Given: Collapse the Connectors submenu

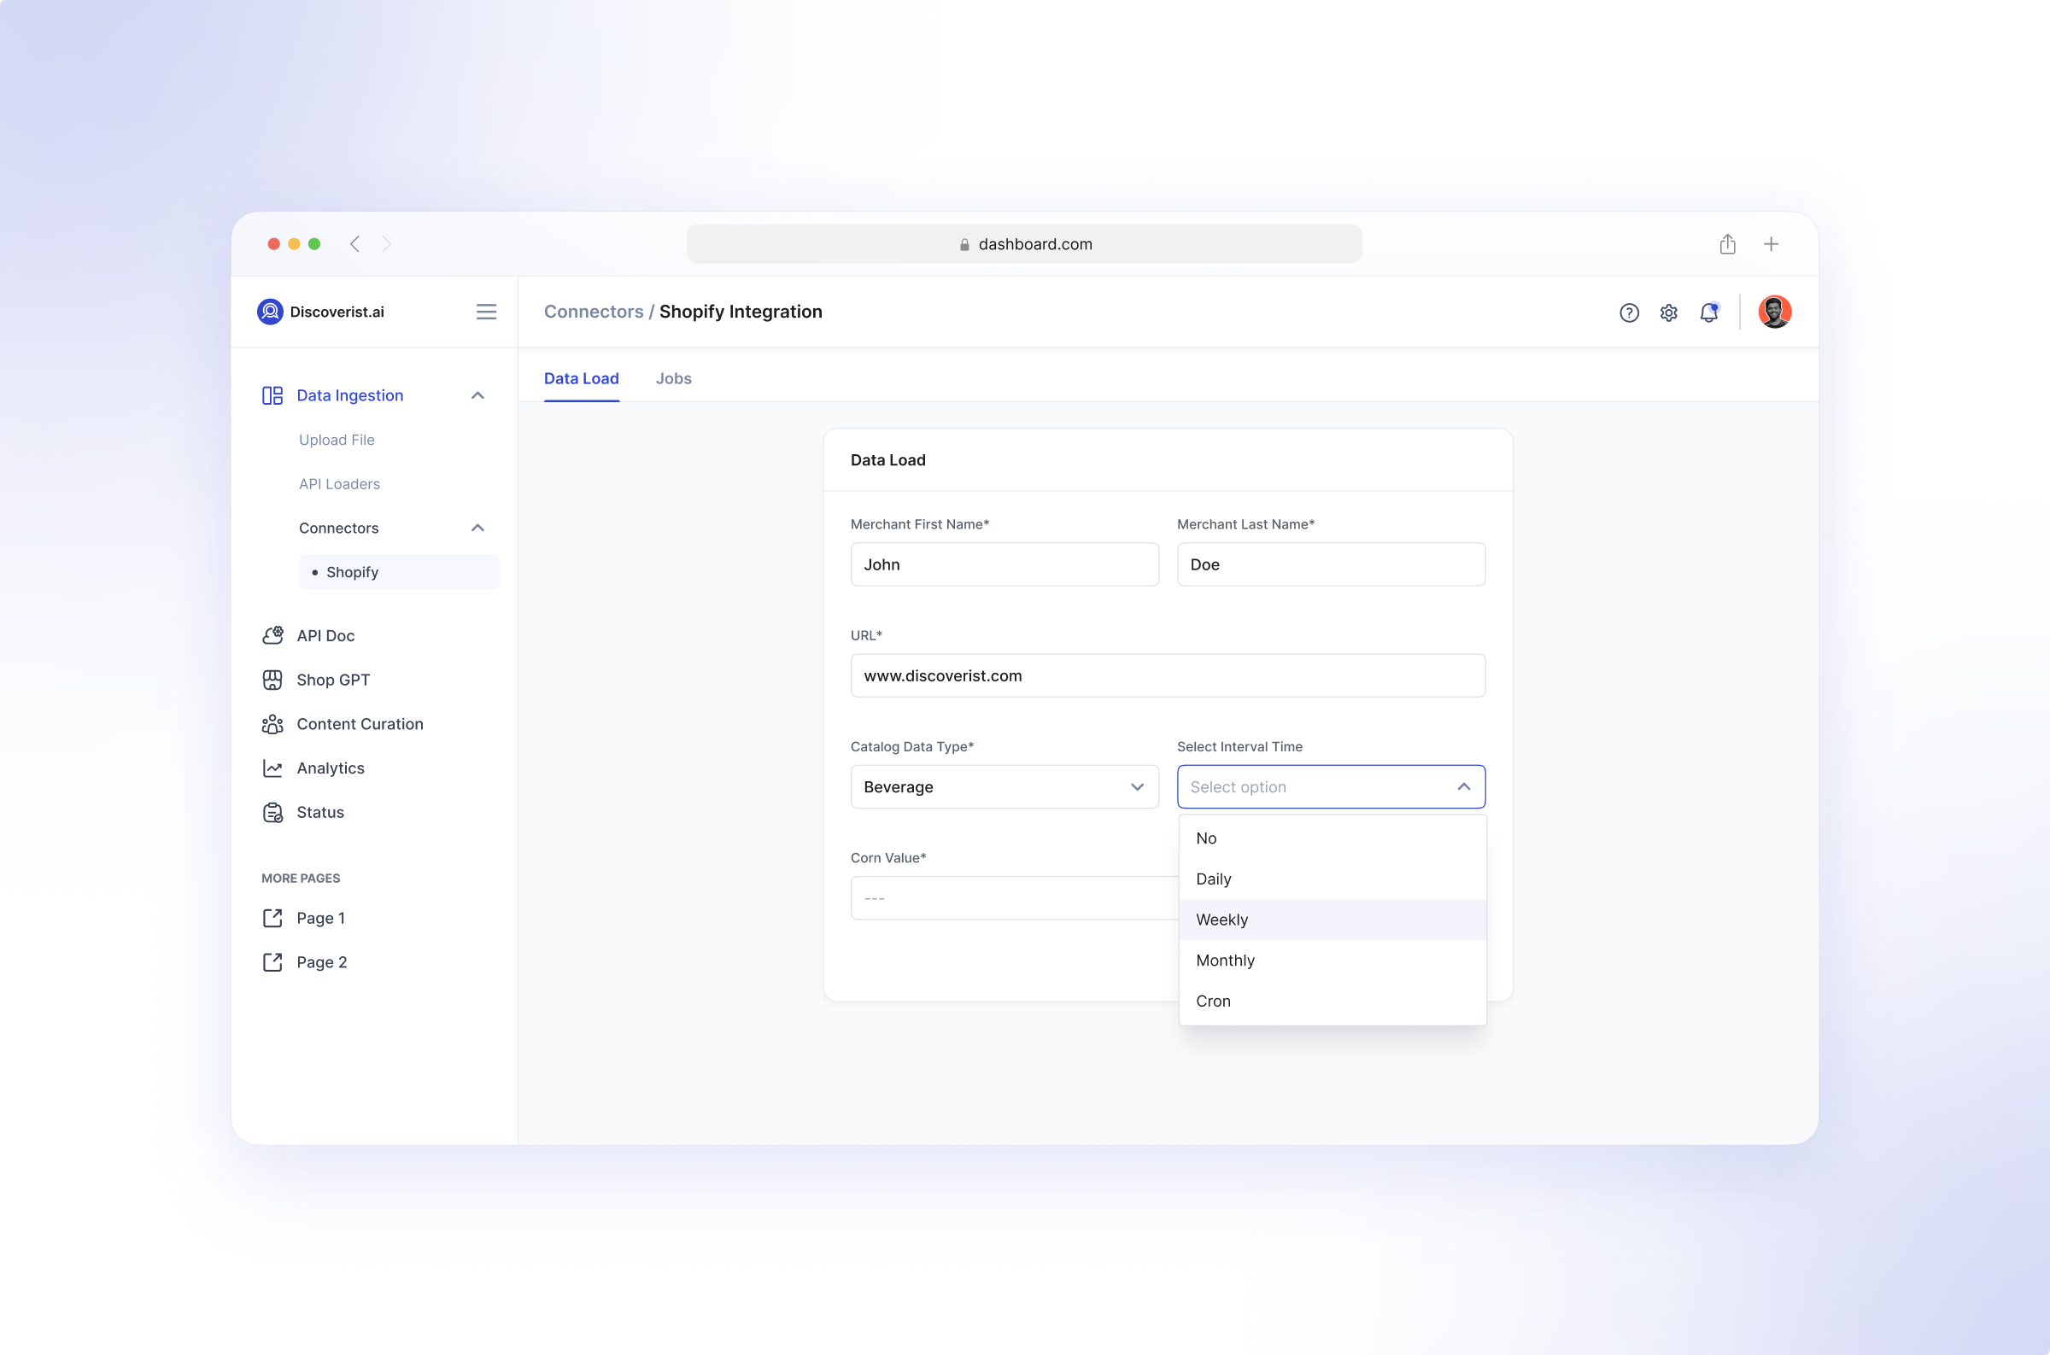Looking at the screenshot, I should tap(477, 528).
